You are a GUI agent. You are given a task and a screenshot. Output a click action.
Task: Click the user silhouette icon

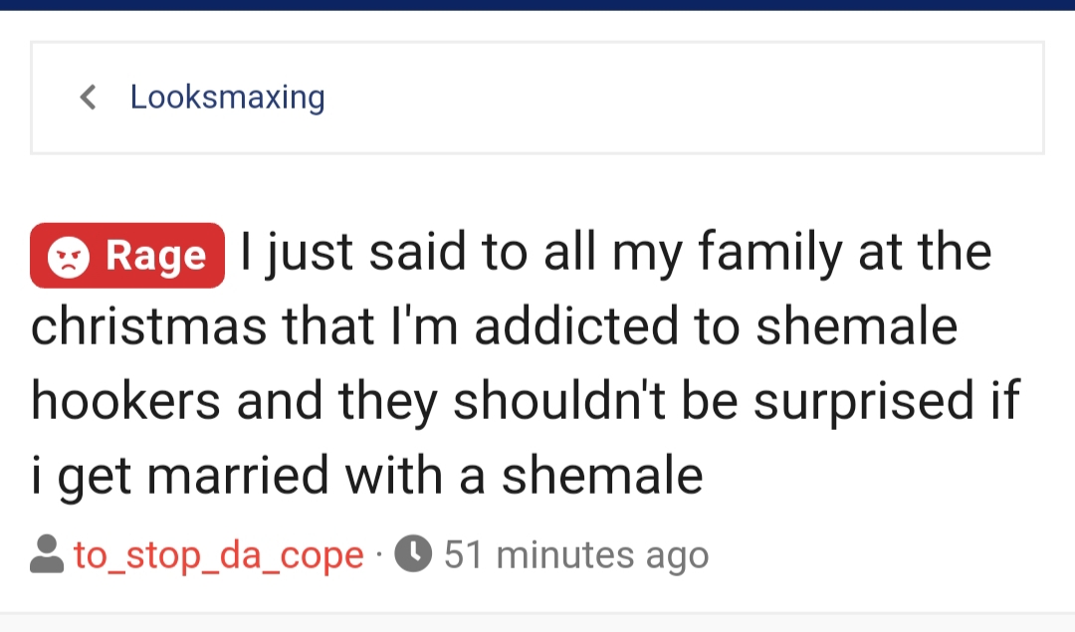[x=47, y=553]
